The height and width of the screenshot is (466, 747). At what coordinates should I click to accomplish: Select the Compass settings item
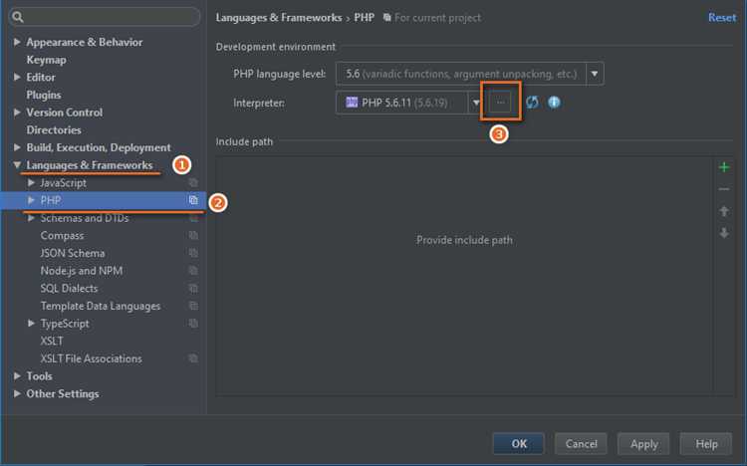coord(62,235)
